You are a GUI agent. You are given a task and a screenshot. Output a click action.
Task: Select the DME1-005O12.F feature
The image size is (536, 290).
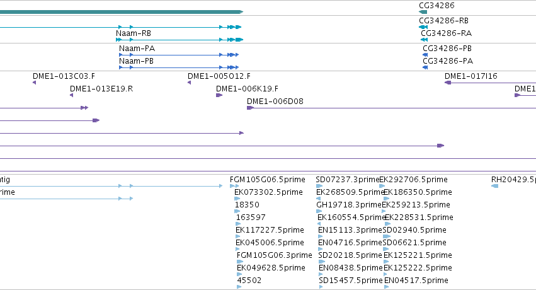click(219, 76)
